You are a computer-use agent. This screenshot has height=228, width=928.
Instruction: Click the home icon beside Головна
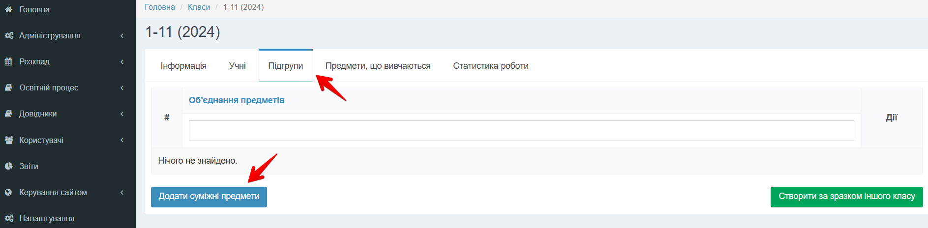pos(8,9)
